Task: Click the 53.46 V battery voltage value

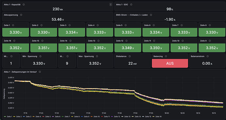Action: tap(58, 19)
